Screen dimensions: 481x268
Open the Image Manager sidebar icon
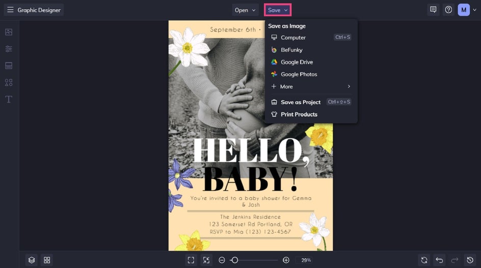(9, 32)
